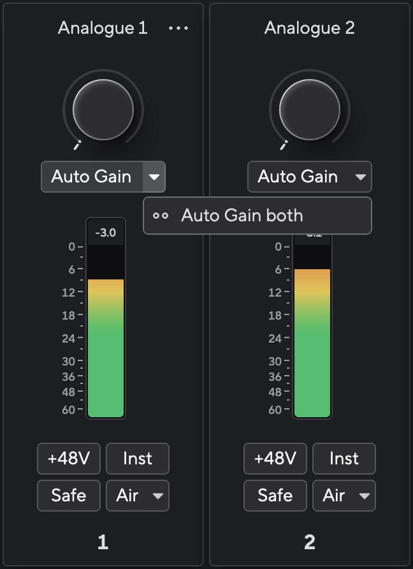Viewport: 413px width, 569px height.
Task: Select the Auto Gain both menu option
Action: tap(242, 216)
